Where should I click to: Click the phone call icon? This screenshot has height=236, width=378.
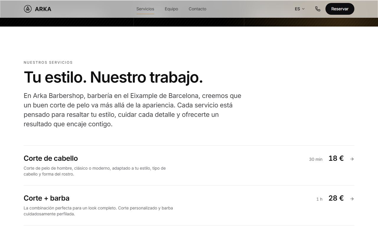(x=318, y=9)
